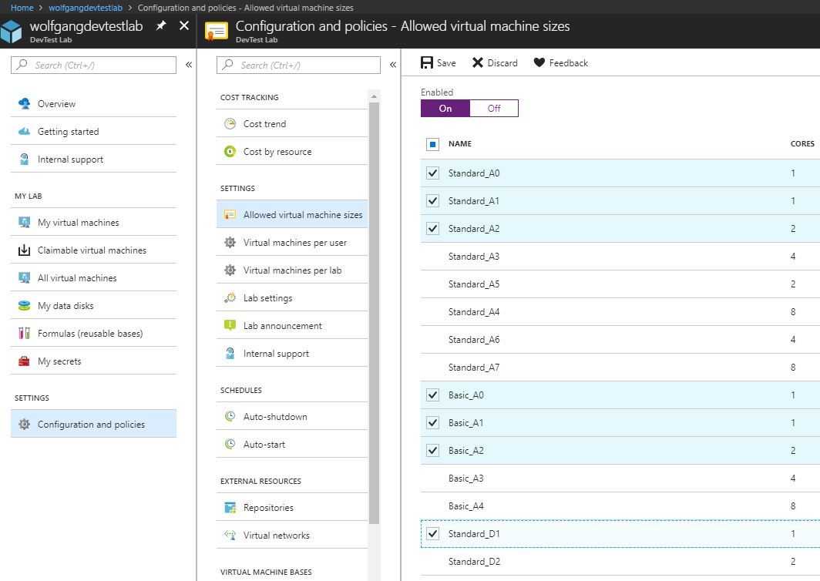The height and width of the screenshot is (581, 820).
Task: Click the Lab settings icon
Action: 230,297
